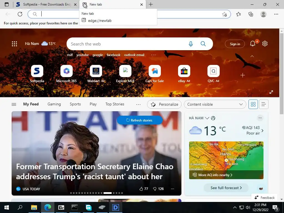This screenshot has height=213, width=284.
Task: Open File Explorer from taskbar
Action: [34, 207]
